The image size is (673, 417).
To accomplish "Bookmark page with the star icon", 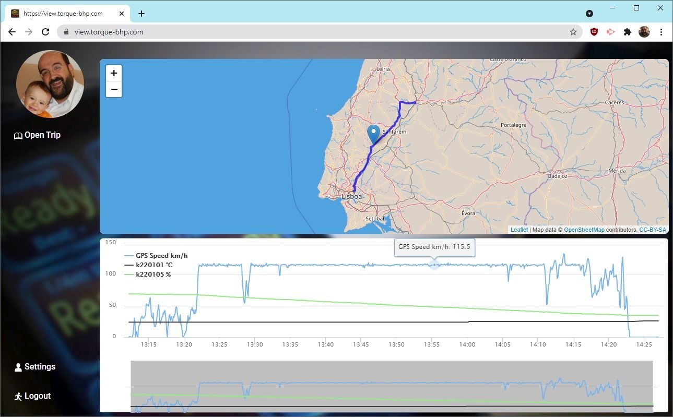I will [573, 32].
